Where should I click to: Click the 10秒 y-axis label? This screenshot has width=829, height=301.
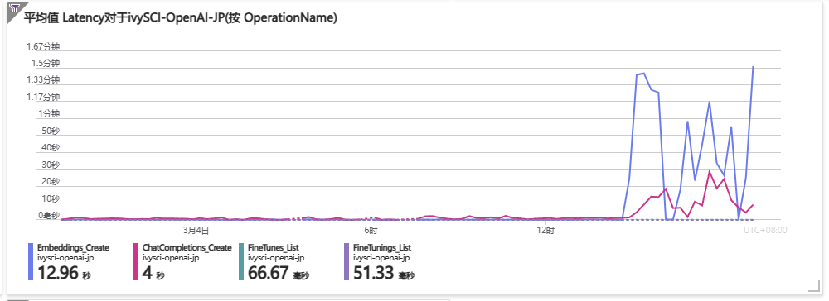[51, 198]
